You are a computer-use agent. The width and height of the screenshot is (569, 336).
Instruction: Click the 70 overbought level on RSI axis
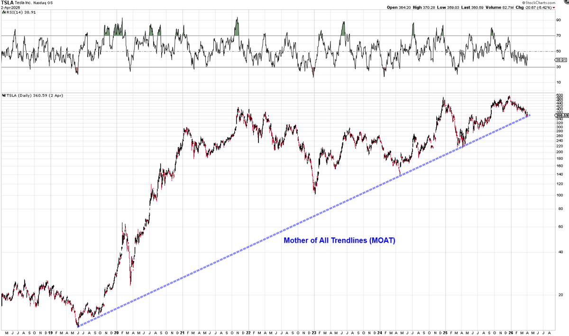point(558,36)
